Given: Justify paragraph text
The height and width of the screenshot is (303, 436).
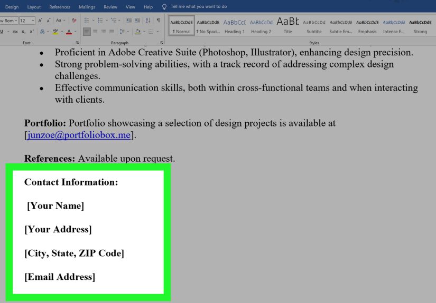Looking at the screenshot, I should (112, 32).
